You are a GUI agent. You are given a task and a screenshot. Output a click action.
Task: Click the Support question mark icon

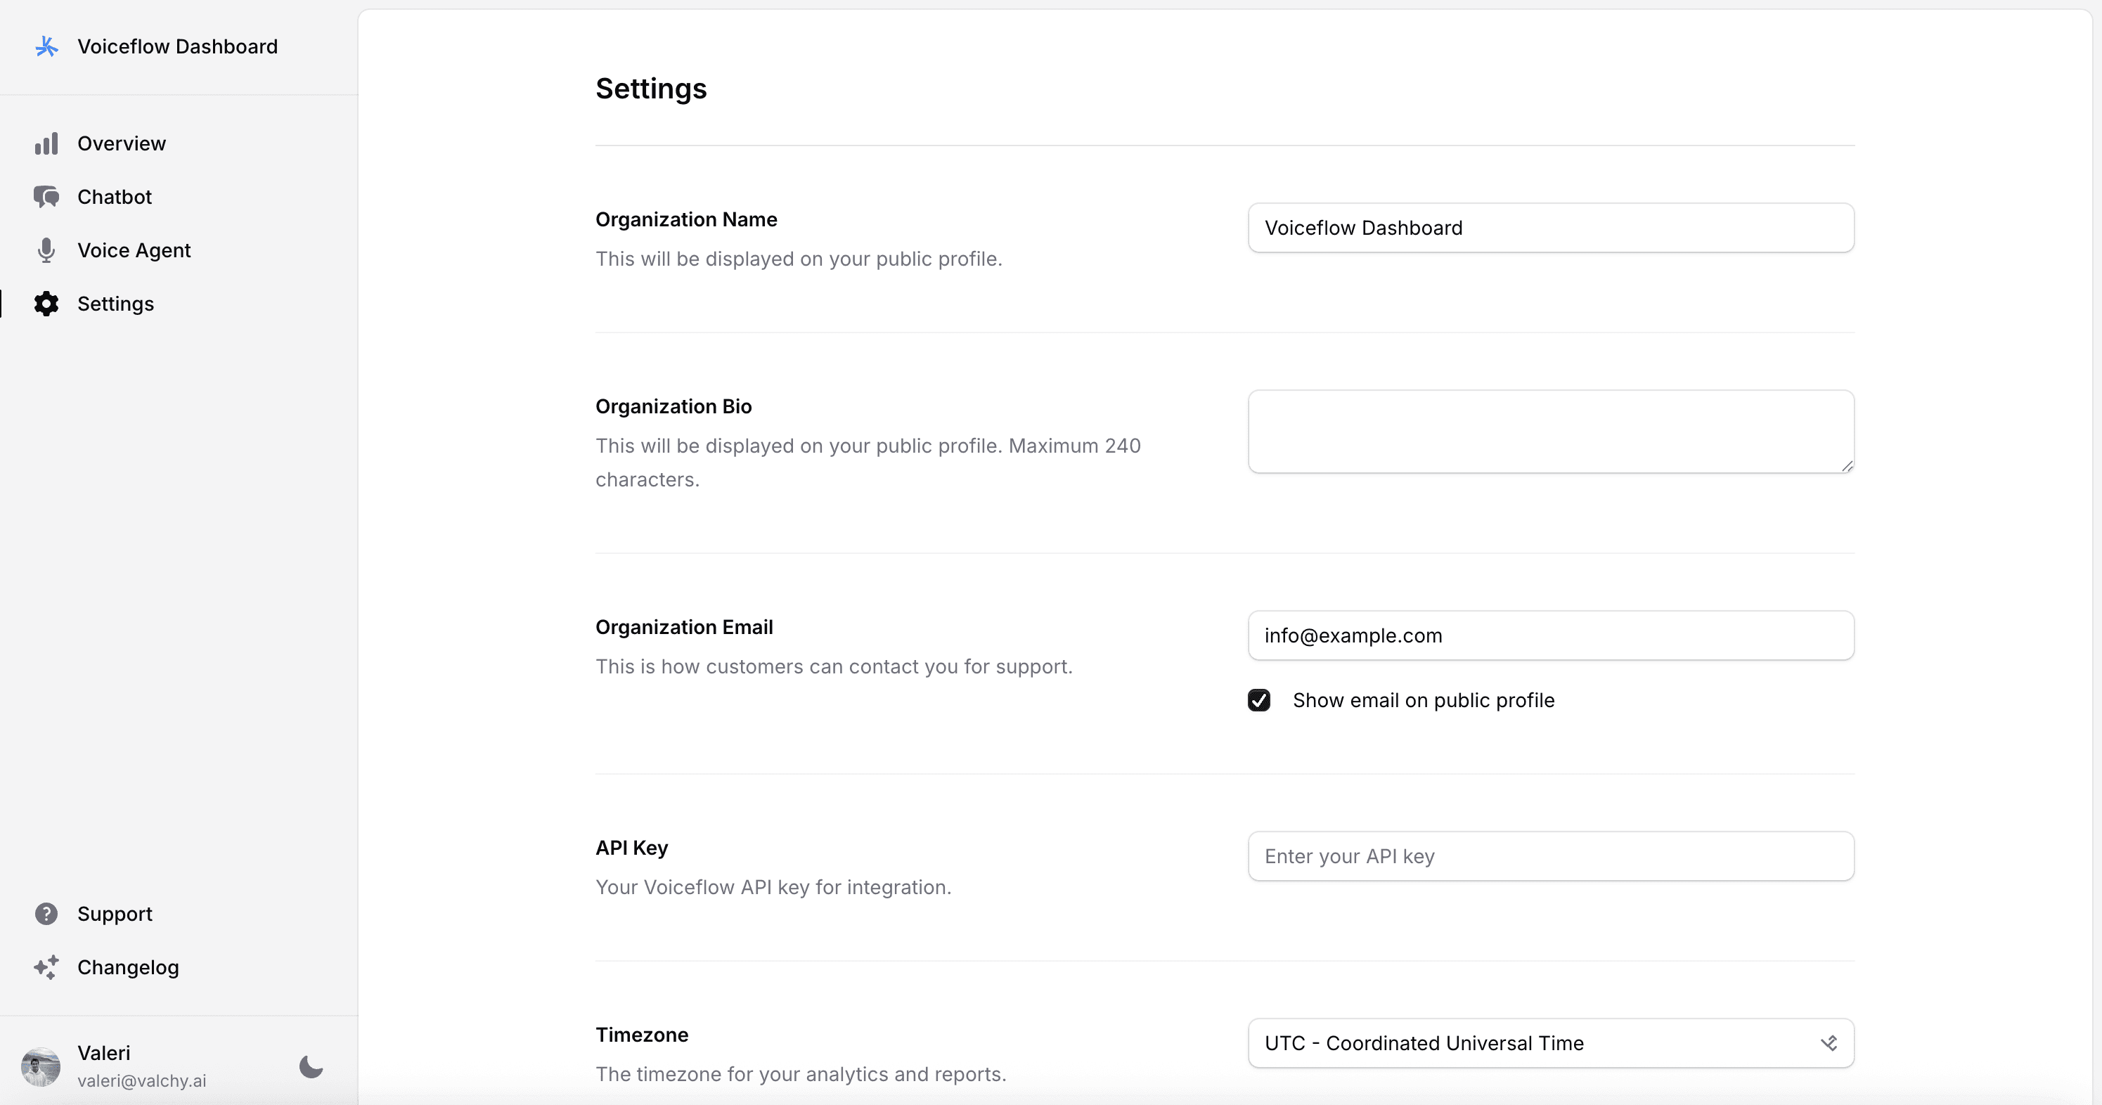[x=46, y=914]
